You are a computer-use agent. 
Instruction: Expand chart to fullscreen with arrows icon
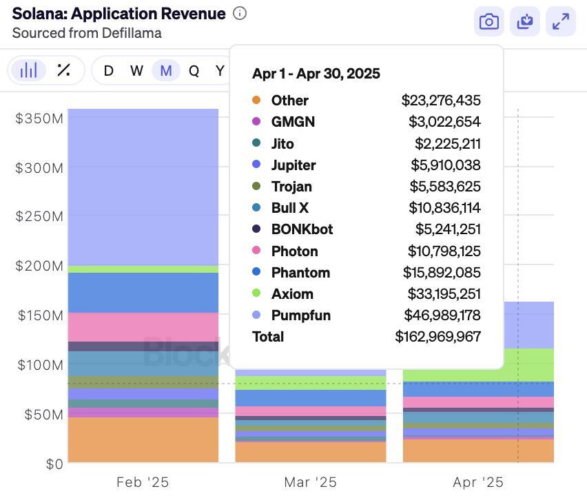561,22
